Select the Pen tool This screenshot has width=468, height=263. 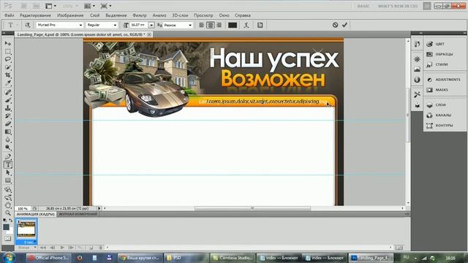tap(8, 156)
